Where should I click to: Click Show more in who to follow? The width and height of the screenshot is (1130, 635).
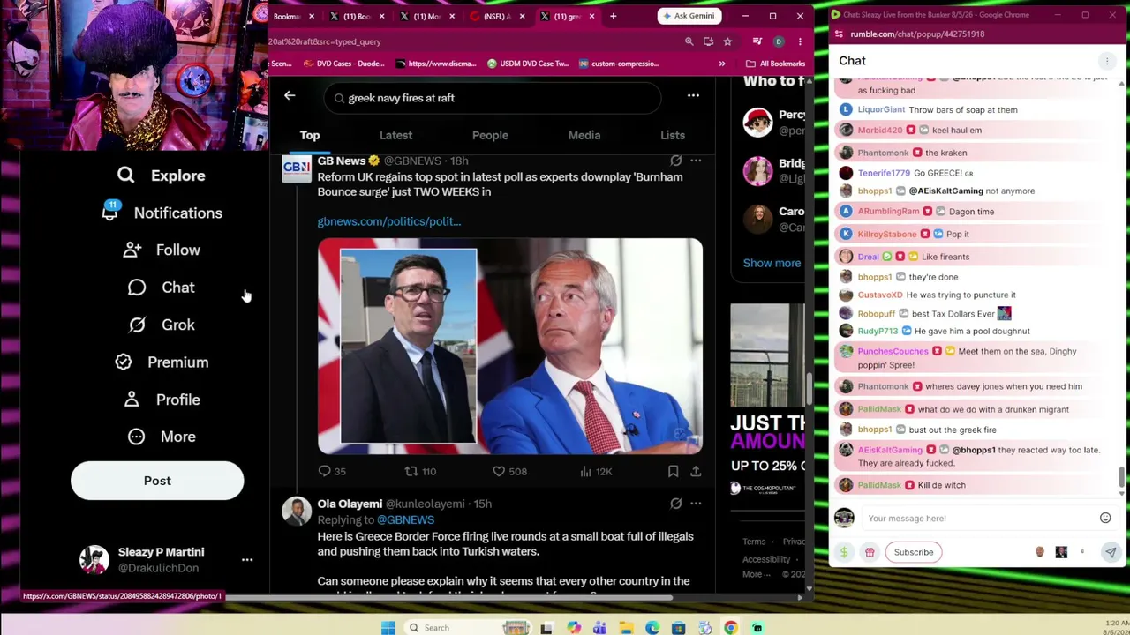[x=772, y=263]
